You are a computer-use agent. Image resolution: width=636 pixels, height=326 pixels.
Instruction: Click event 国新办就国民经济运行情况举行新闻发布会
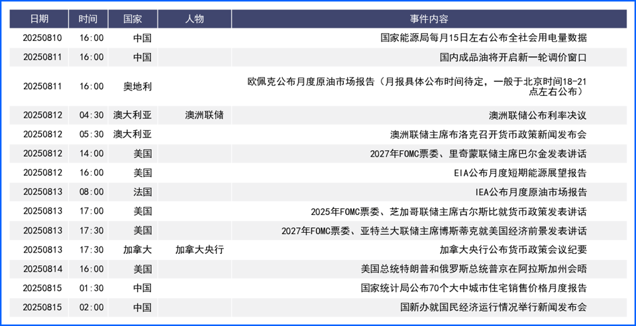tap(493, 307)
